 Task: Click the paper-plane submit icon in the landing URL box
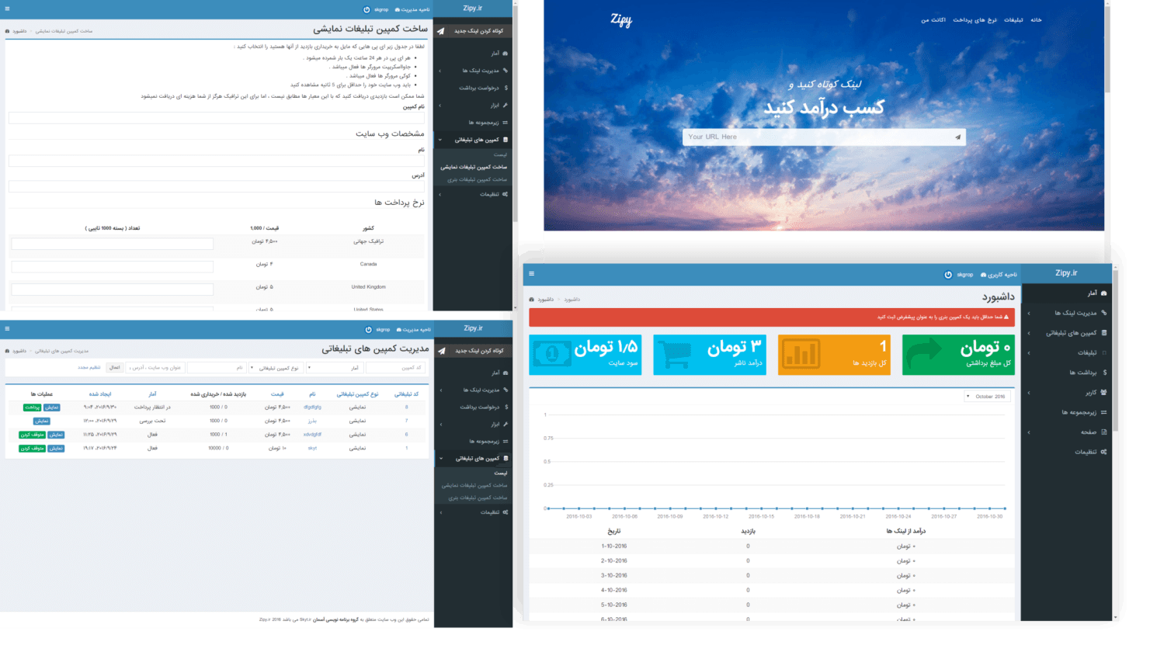click(957, 137)
